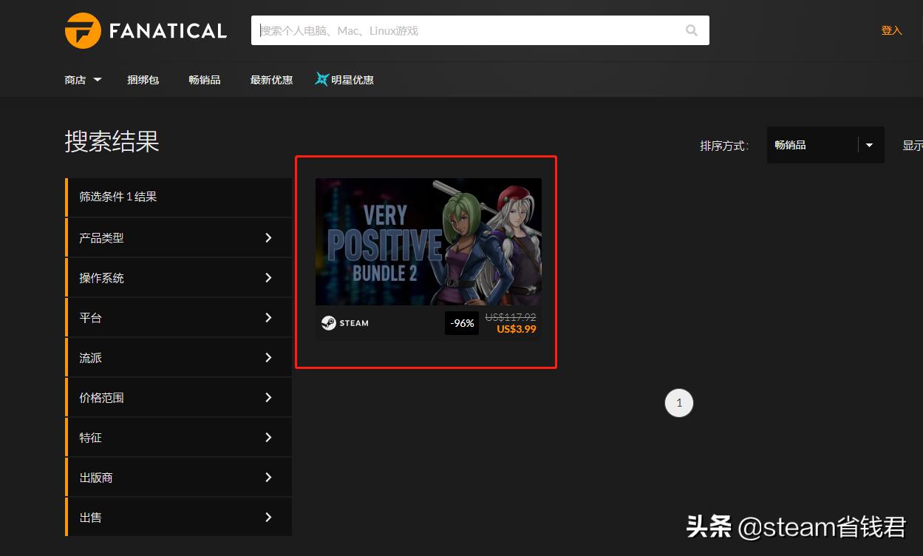Toggle the 出售 filter section
The image size is (923, 556).
pyautogui.click(x=177, y=517)
